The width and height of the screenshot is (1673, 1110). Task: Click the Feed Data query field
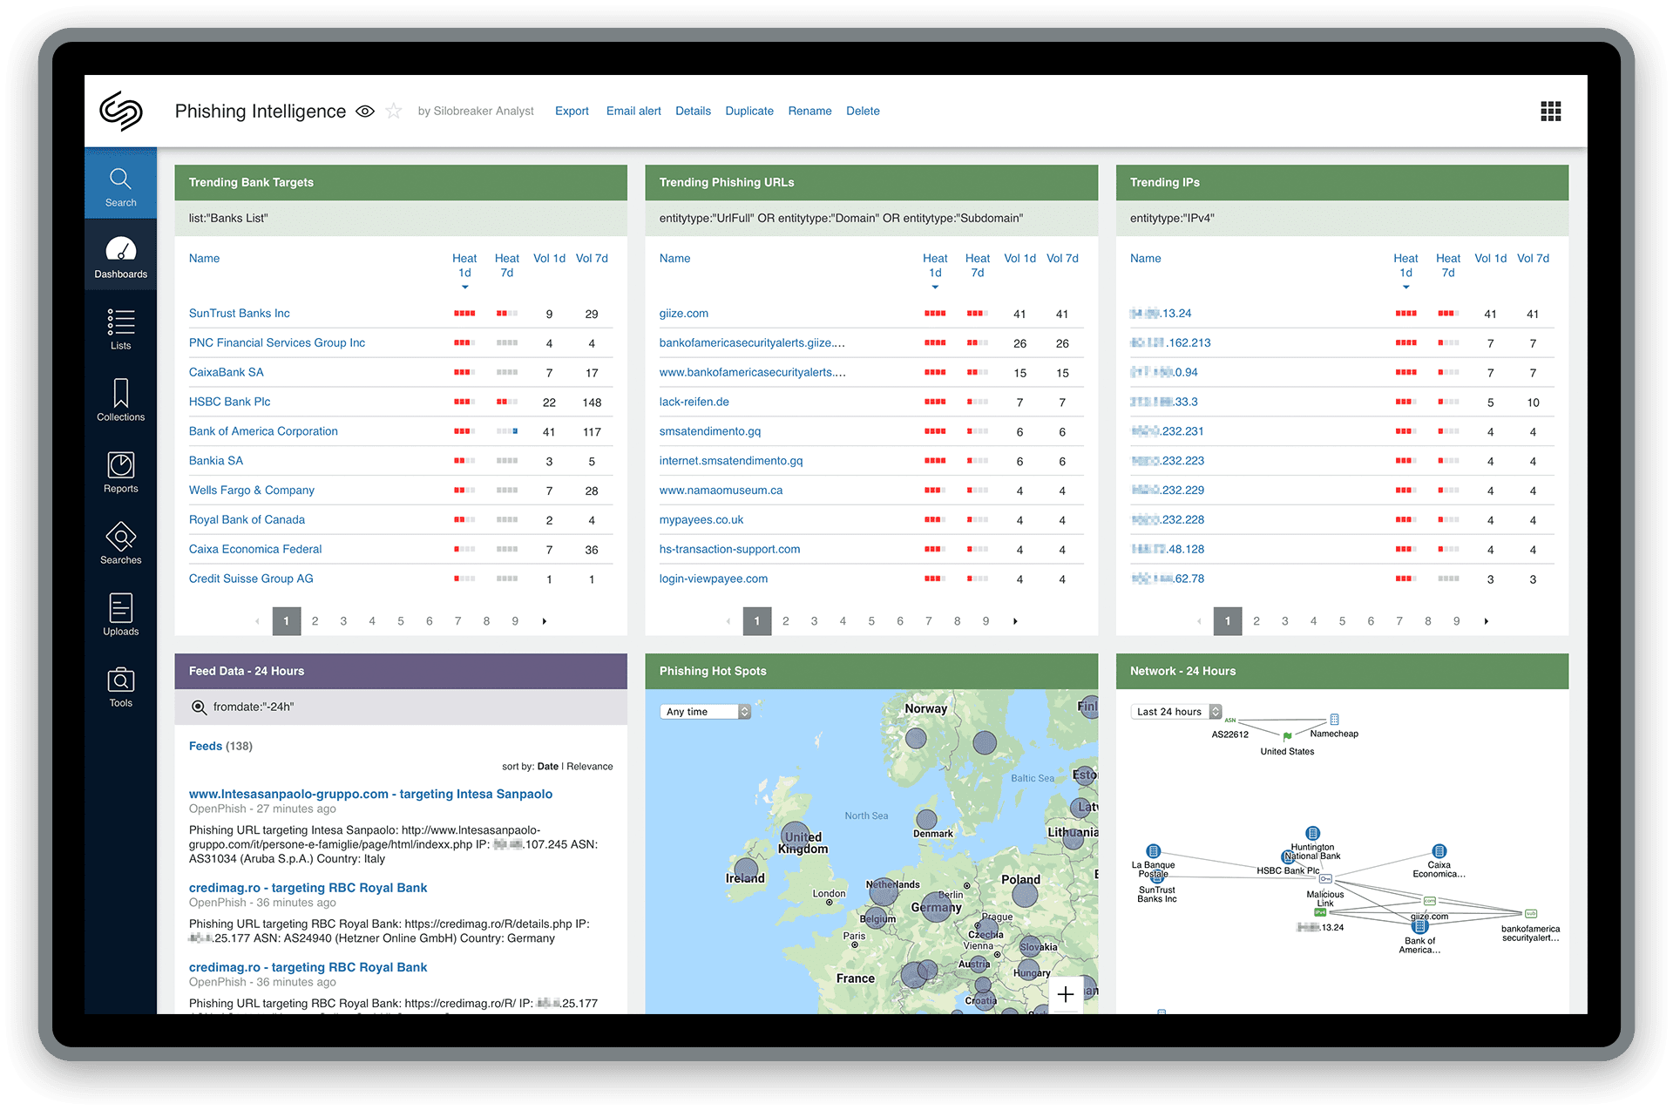(x=401, y=707)
